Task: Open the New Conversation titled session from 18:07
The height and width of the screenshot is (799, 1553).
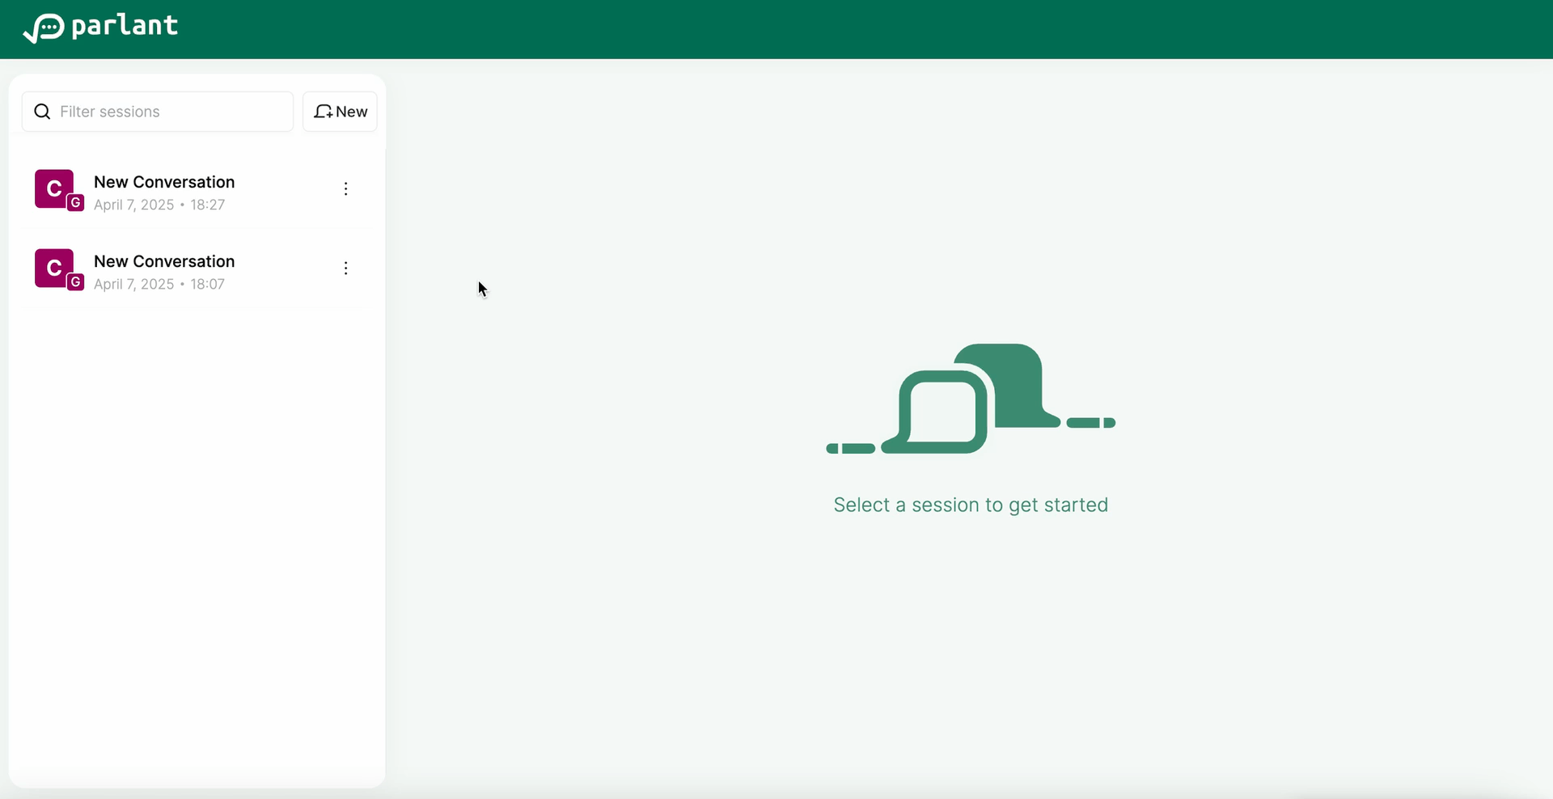Action: click(164, 261)
